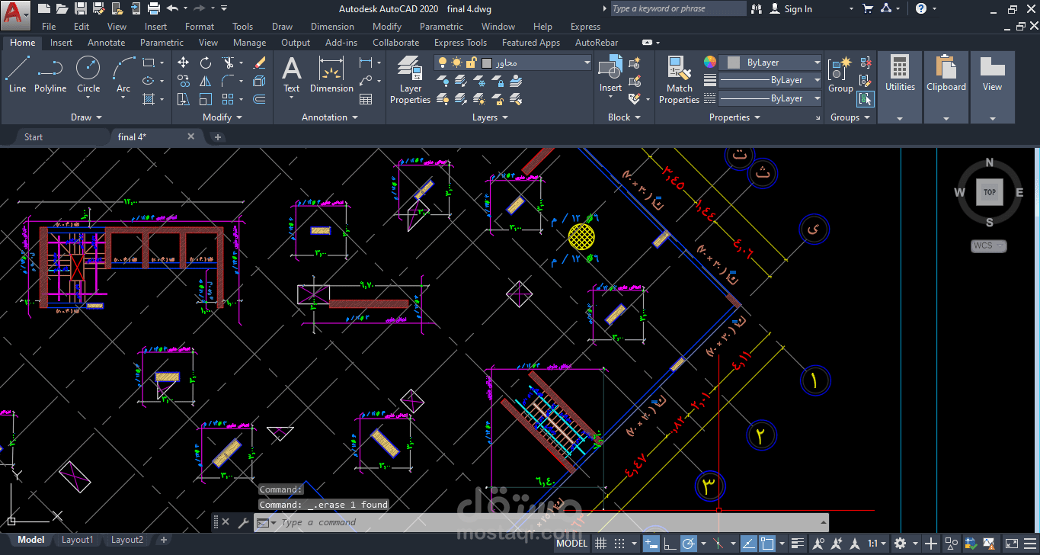The image size is (1040, 555).
Task: Open the Dimension menu
Action: pos(332,27)
